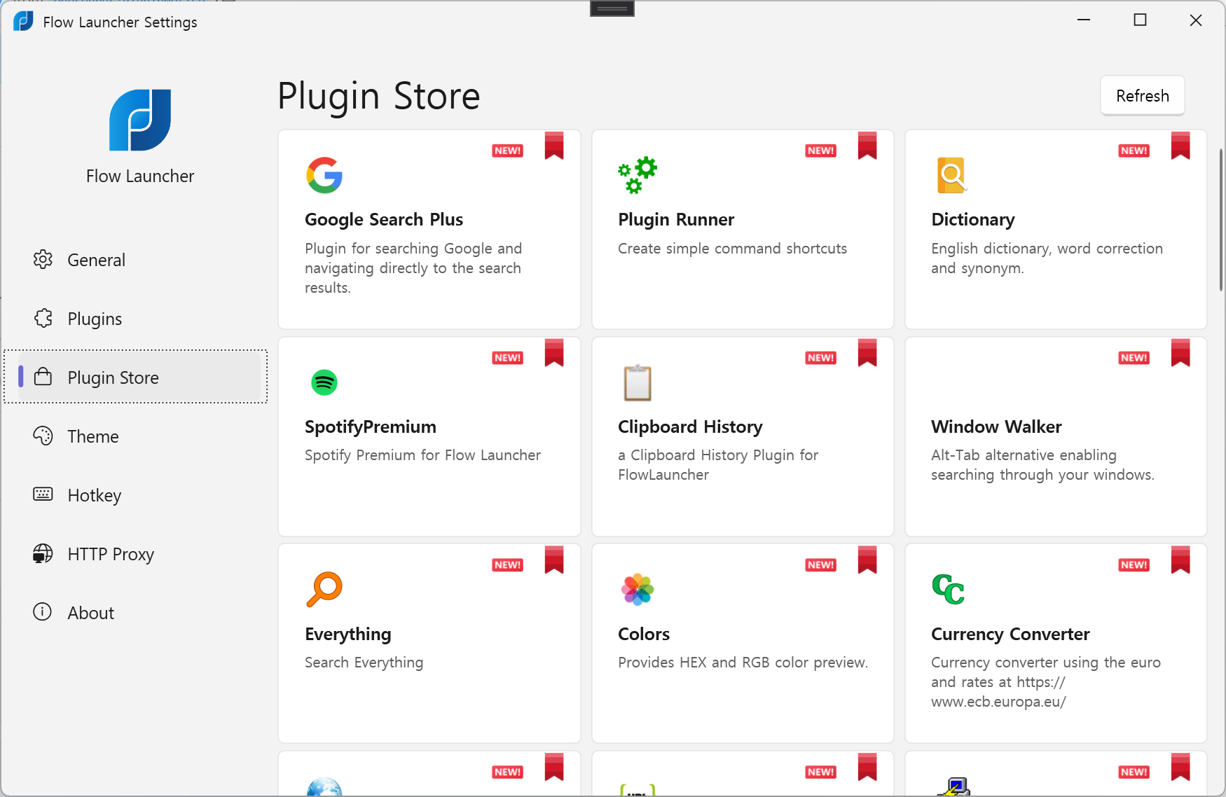This screenshot has width=1226, height=797.
Task: Click 'Spotify Premium for Flow Launcher' description
Action: click(422, 455)
